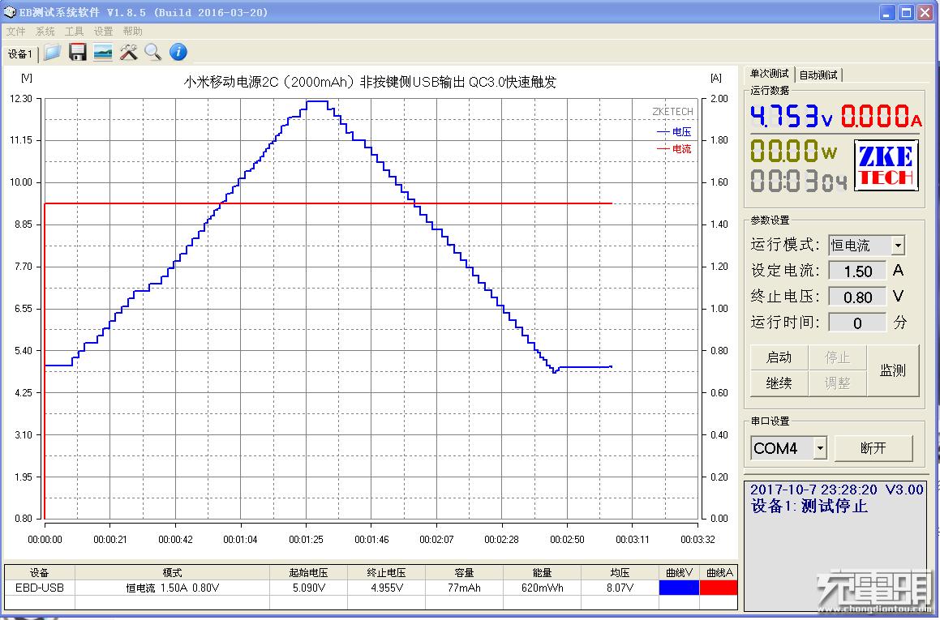940x620 pixels.
Task: Click the 监测 button
Action: [893, 370]
